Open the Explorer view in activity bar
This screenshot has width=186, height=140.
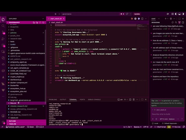pos(3,19)
